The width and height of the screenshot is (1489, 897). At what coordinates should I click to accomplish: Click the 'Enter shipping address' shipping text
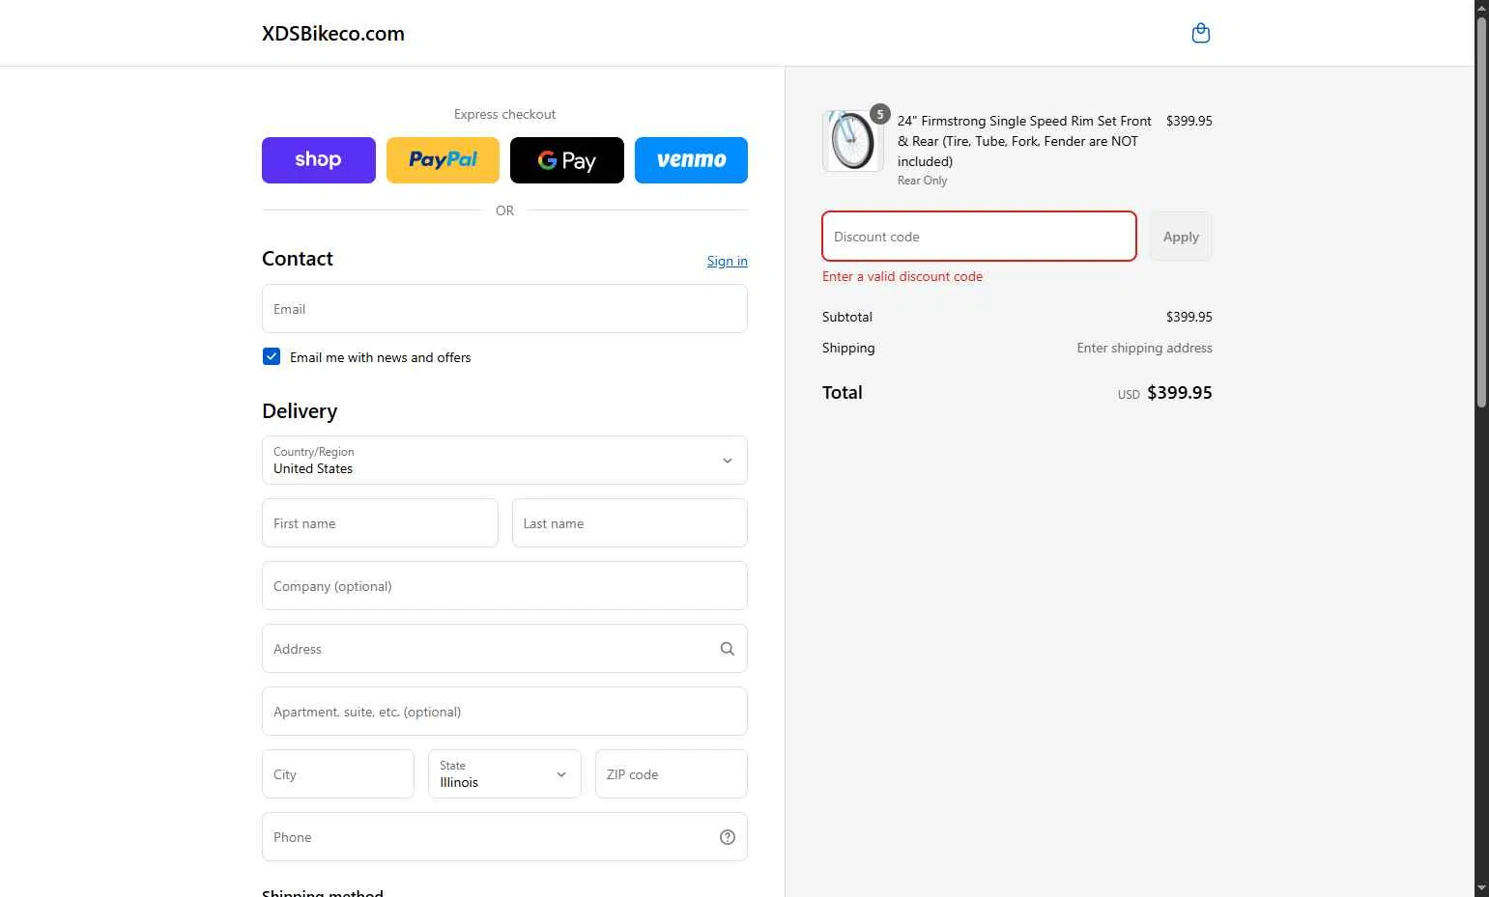coord(1145,348)
